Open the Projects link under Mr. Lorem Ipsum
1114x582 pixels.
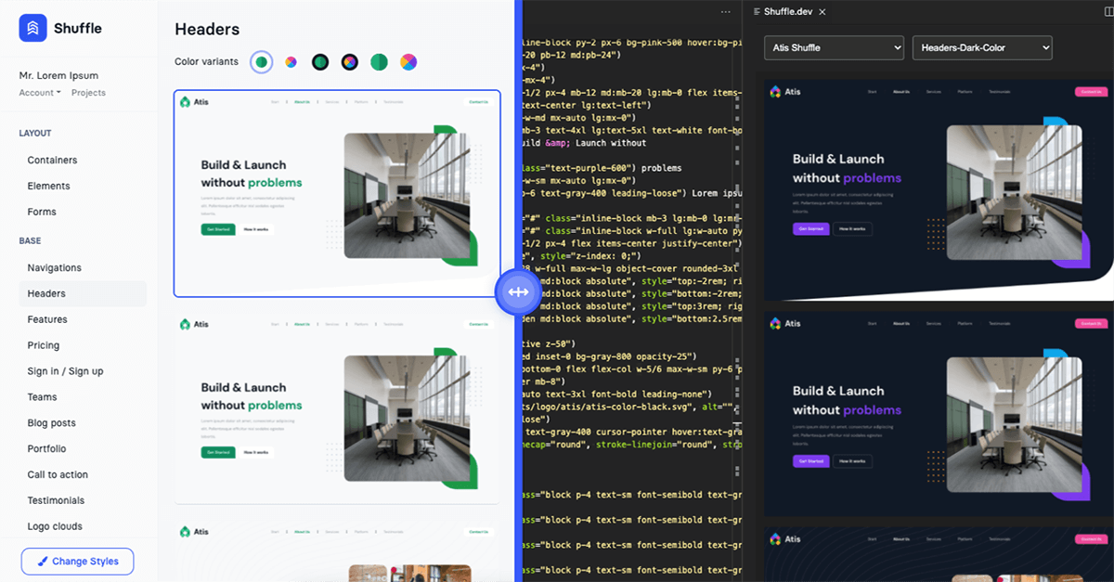[x=90, y=92]
